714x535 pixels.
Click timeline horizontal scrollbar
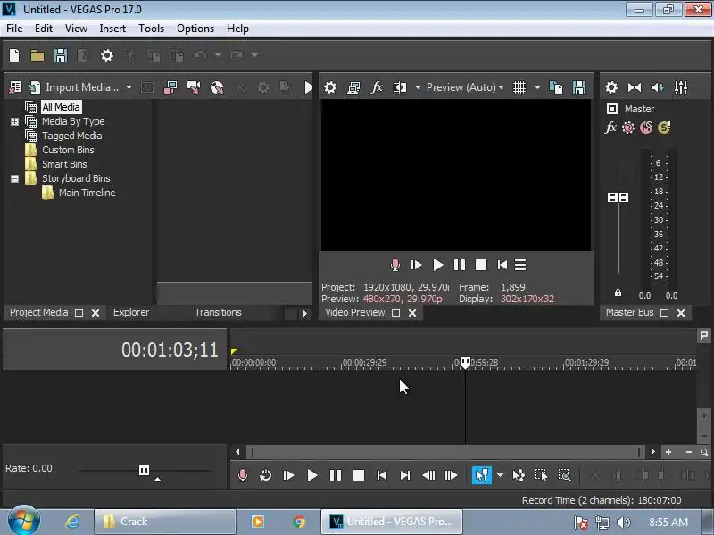445,452
